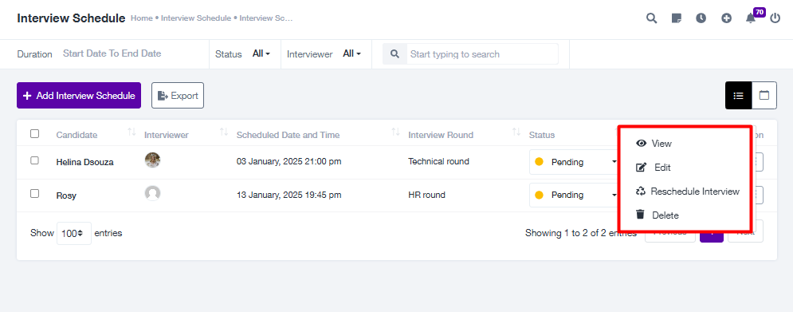
Task: Tick the checkbox for Rosy
Action: 34,193
